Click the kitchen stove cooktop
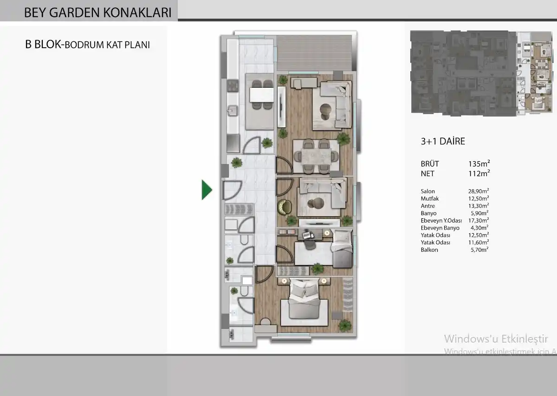Viewport: 557px width, 396px height. click(x=232, y=86)
